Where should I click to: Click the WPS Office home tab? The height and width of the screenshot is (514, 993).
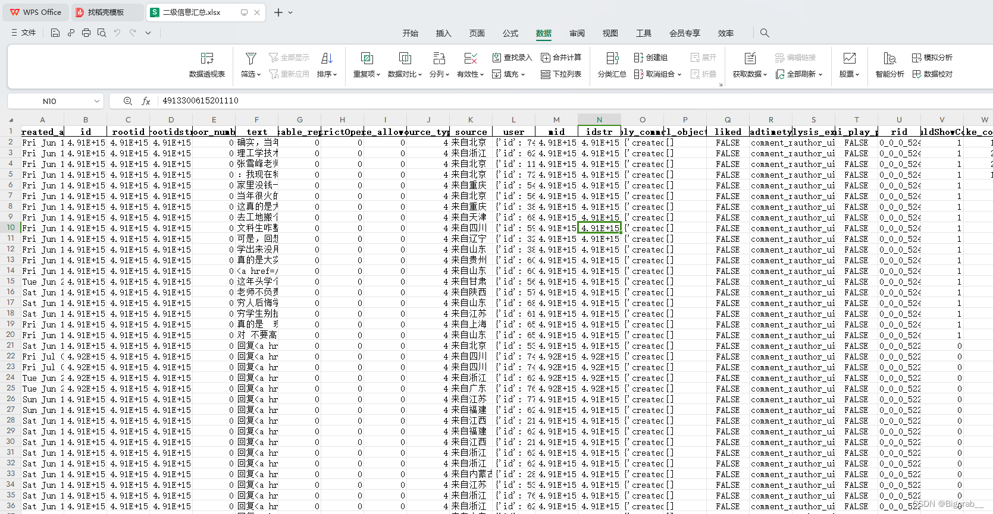coord(36,12)
